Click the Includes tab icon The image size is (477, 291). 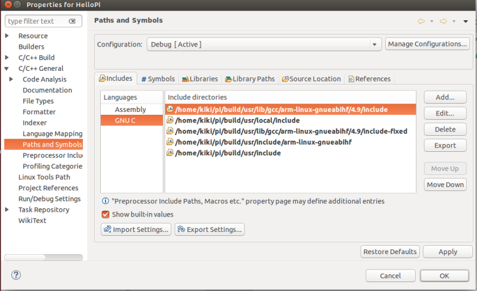(102, 79)
